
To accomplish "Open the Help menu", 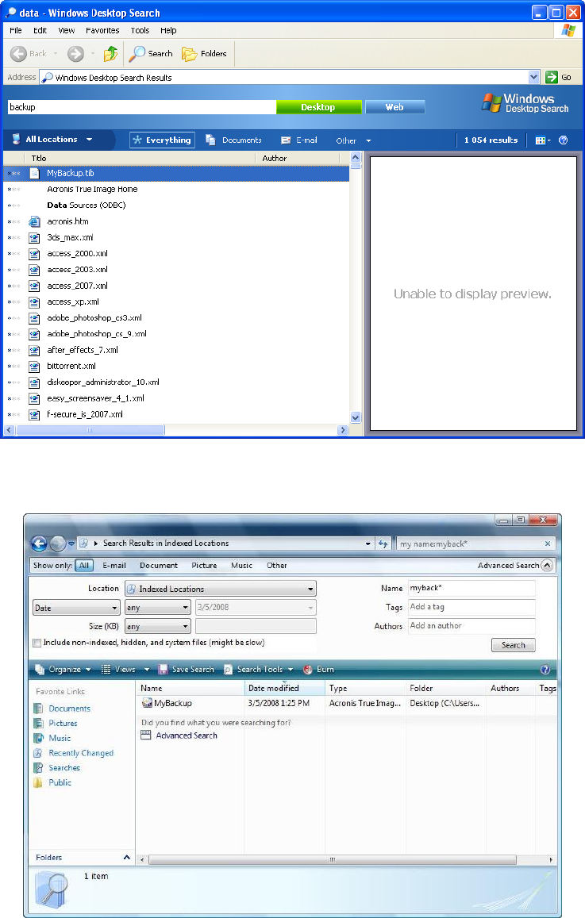I will [168, 30].
